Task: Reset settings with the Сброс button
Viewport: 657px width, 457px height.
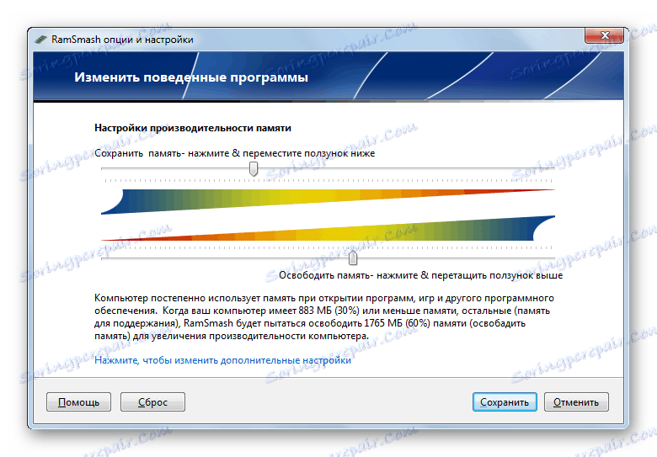Action: [x=152, y=402]
